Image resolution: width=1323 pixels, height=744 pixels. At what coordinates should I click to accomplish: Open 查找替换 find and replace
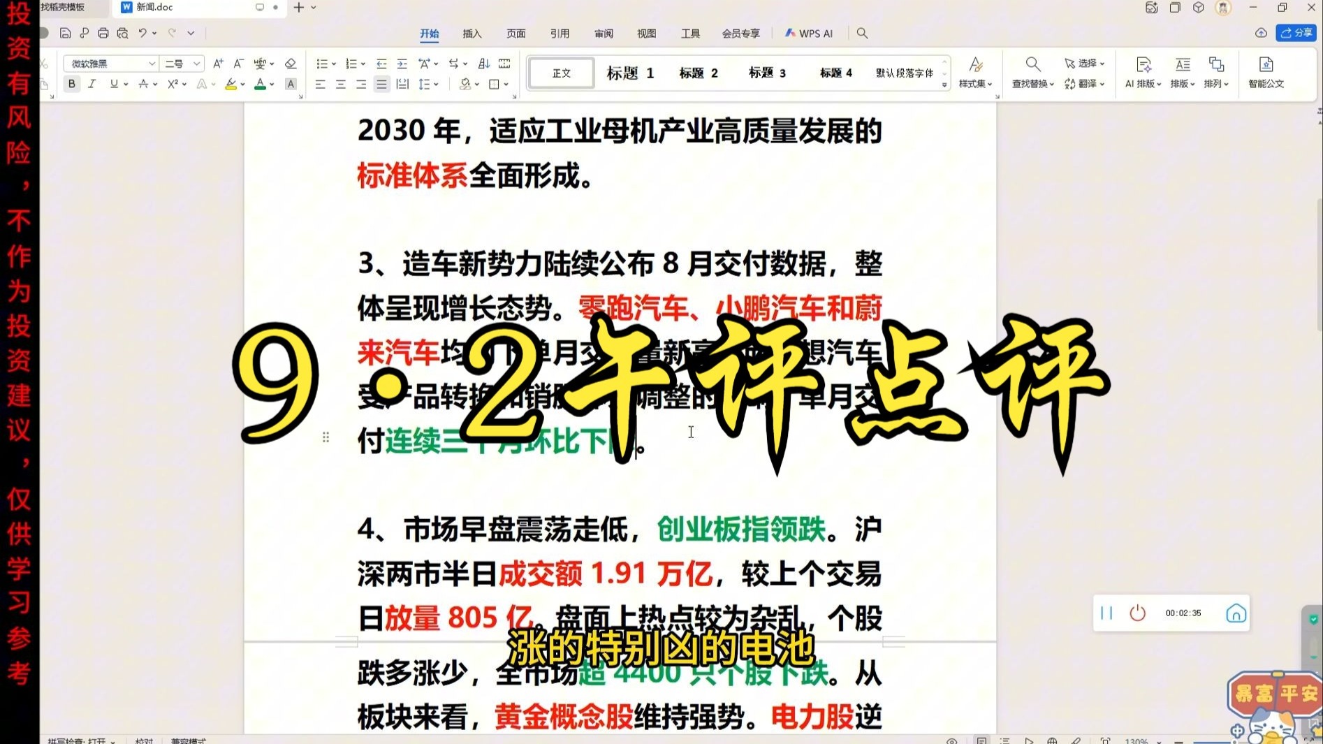tap(1032, 73)
